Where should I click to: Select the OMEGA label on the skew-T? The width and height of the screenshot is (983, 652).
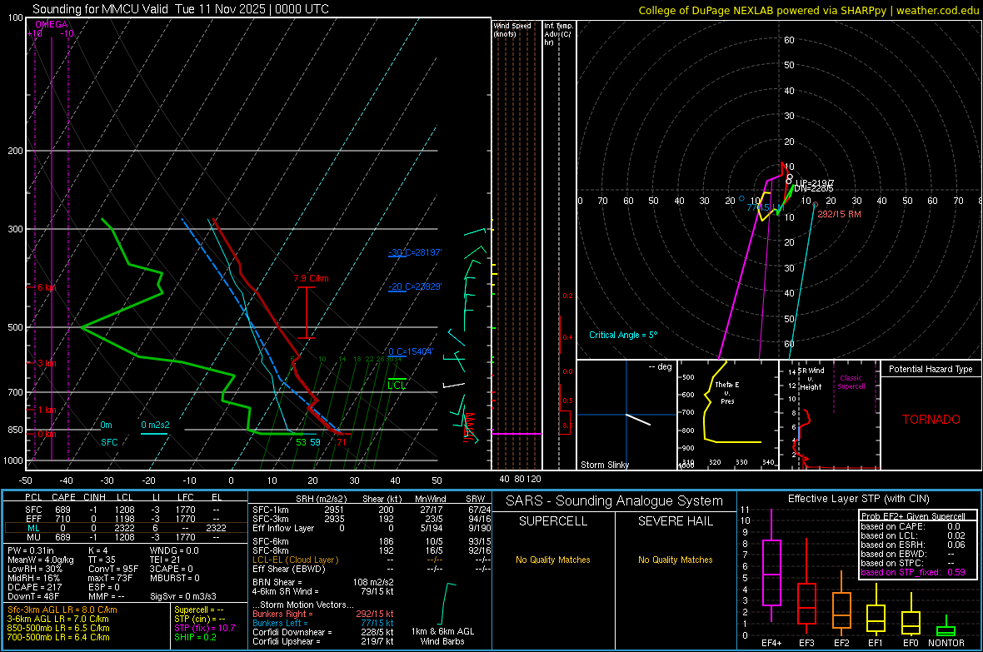[x=52, y=24]
